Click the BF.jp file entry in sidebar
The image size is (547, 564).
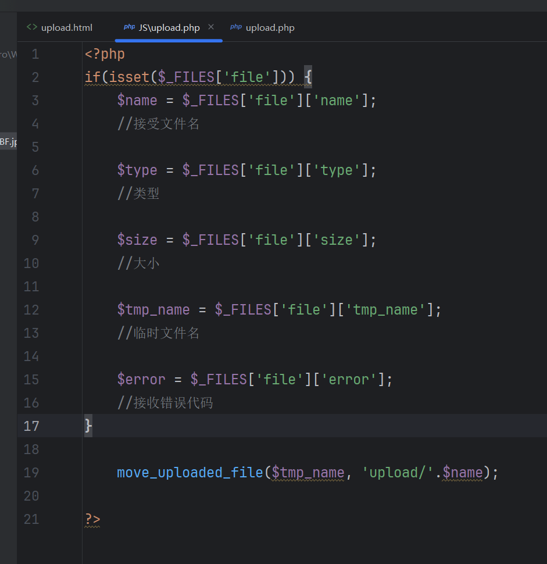click(x=8, y=142)
